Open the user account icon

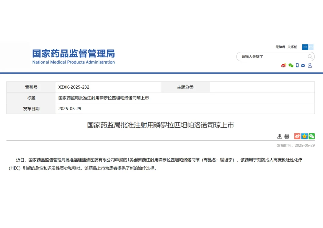(310, 65)
